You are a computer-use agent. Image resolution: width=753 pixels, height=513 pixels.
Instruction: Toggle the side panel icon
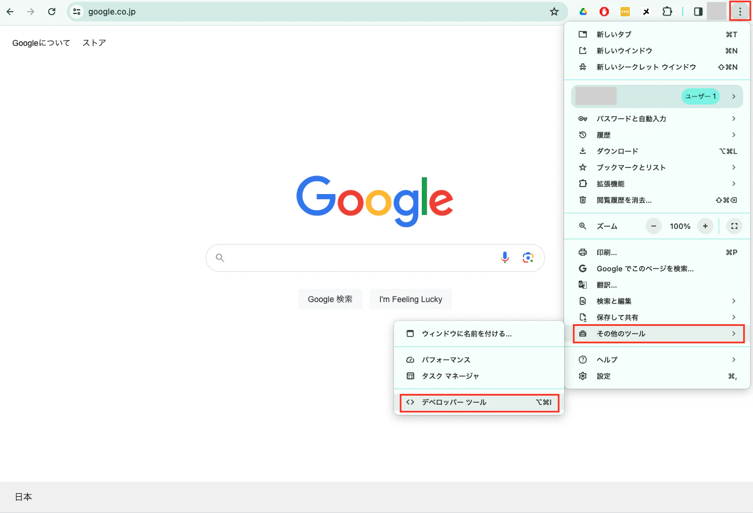[698, 12]
